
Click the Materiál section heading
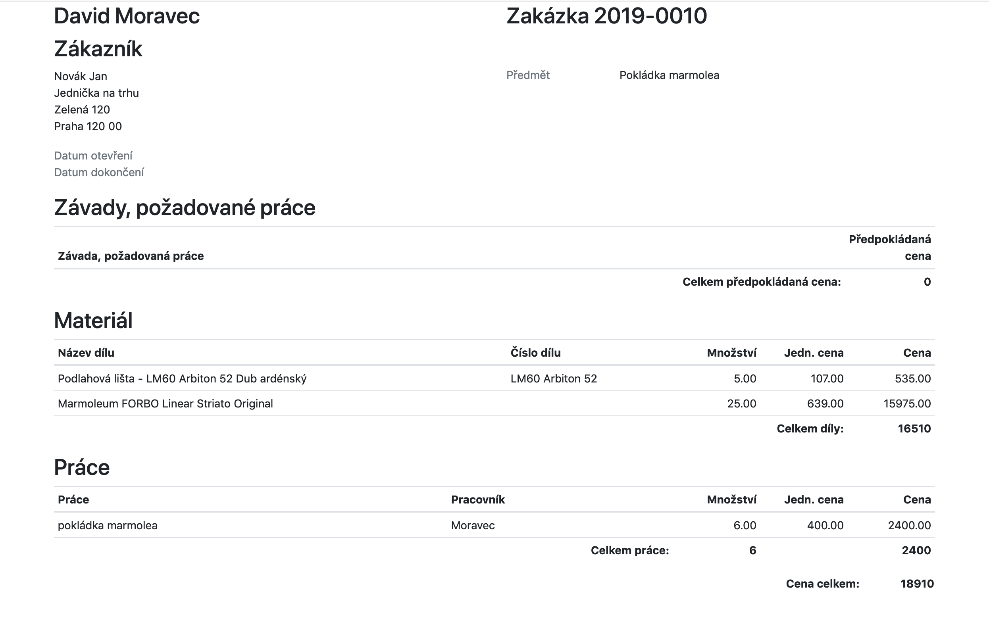(93, 321)
